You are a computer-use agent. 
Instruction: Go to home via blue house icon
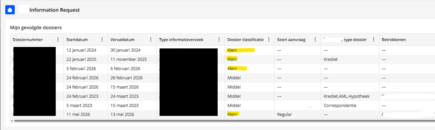coord(10,10)
